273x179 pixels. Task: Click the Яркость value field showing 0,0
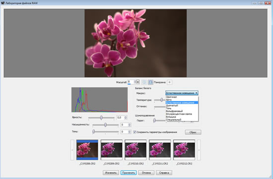point(121,118)
